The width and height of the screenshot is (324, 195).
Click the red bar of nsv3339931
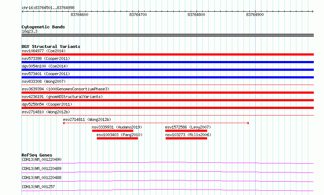click(112, 131)
